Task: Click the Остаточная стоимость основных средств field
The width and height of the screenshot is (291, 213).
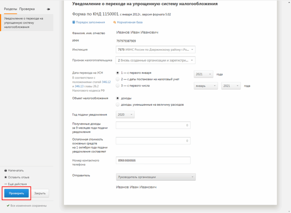Action: [153, 141]
